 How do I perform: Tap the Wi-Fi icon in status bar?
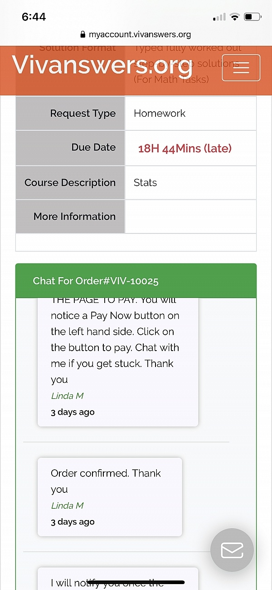click(x=234, y=17)
